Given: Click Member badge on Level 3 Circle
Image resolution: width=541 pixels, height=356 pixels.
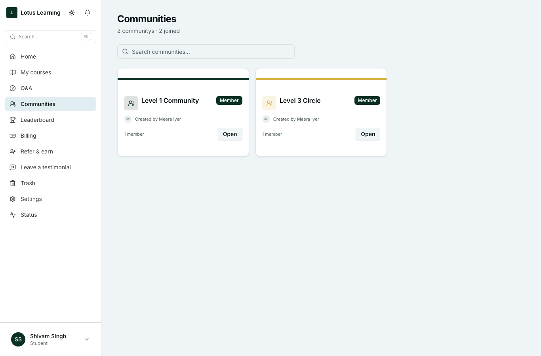Looking at the screenshot, I should tap(367, 100).
